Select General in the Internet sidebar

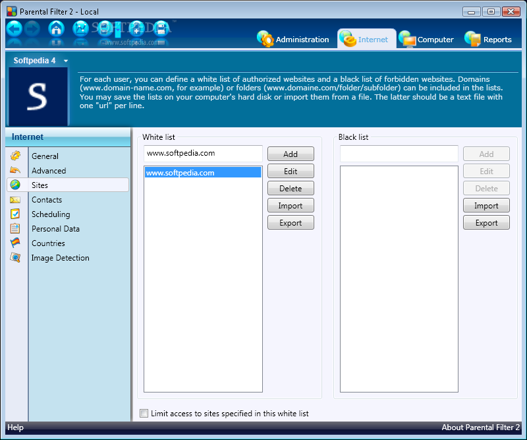(x=45, y=156)
